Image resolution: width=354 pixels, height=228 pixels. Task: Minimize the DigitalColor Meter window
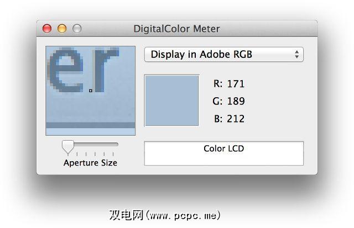(x=62, y=28)
